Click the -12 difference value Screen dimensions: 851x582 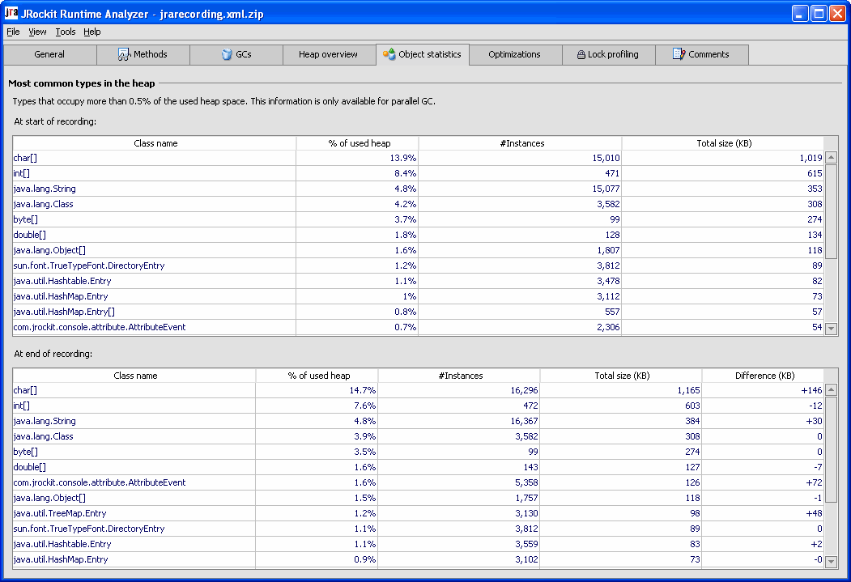(x=815, y=406)
